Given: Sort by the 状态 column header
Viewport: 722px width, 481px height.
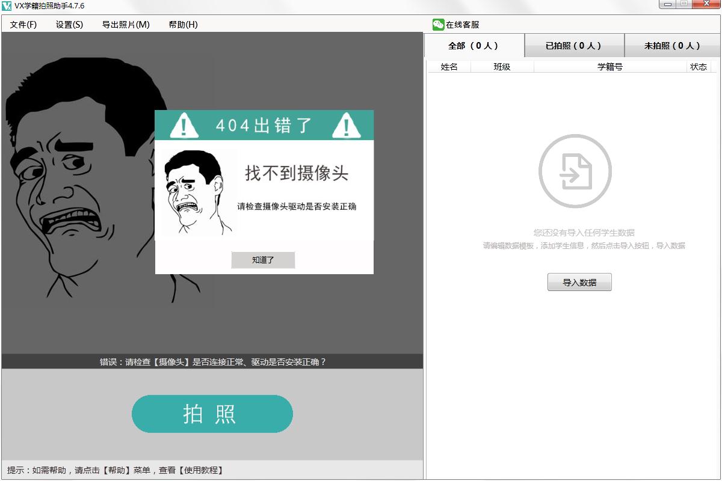Looking at the screenshot, I should pyautogui.click(x=699, y=67).
